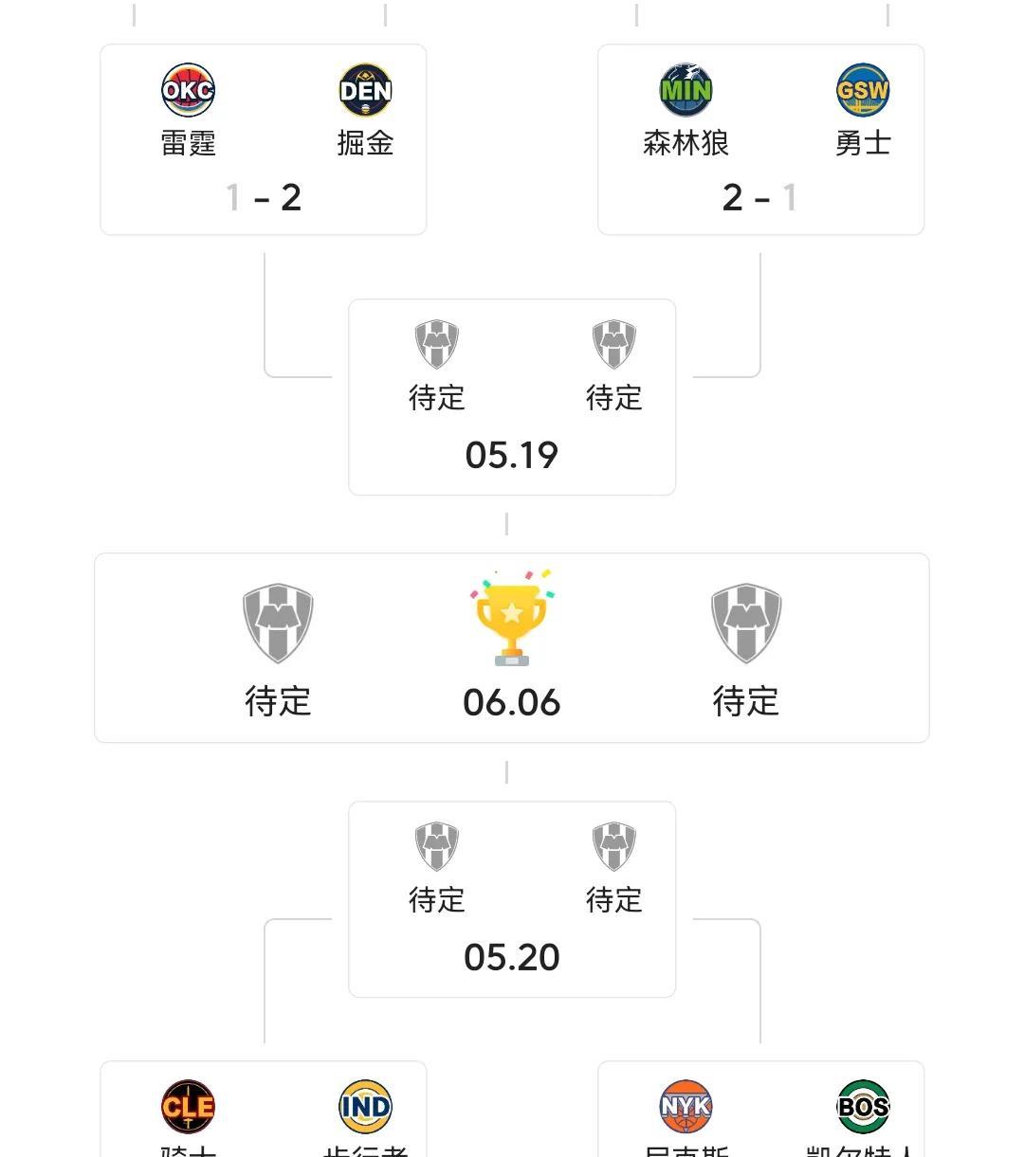Select the 勇士 team name label
The height and width of the screenshot is (1157, 1024).
tap(863, 143)
